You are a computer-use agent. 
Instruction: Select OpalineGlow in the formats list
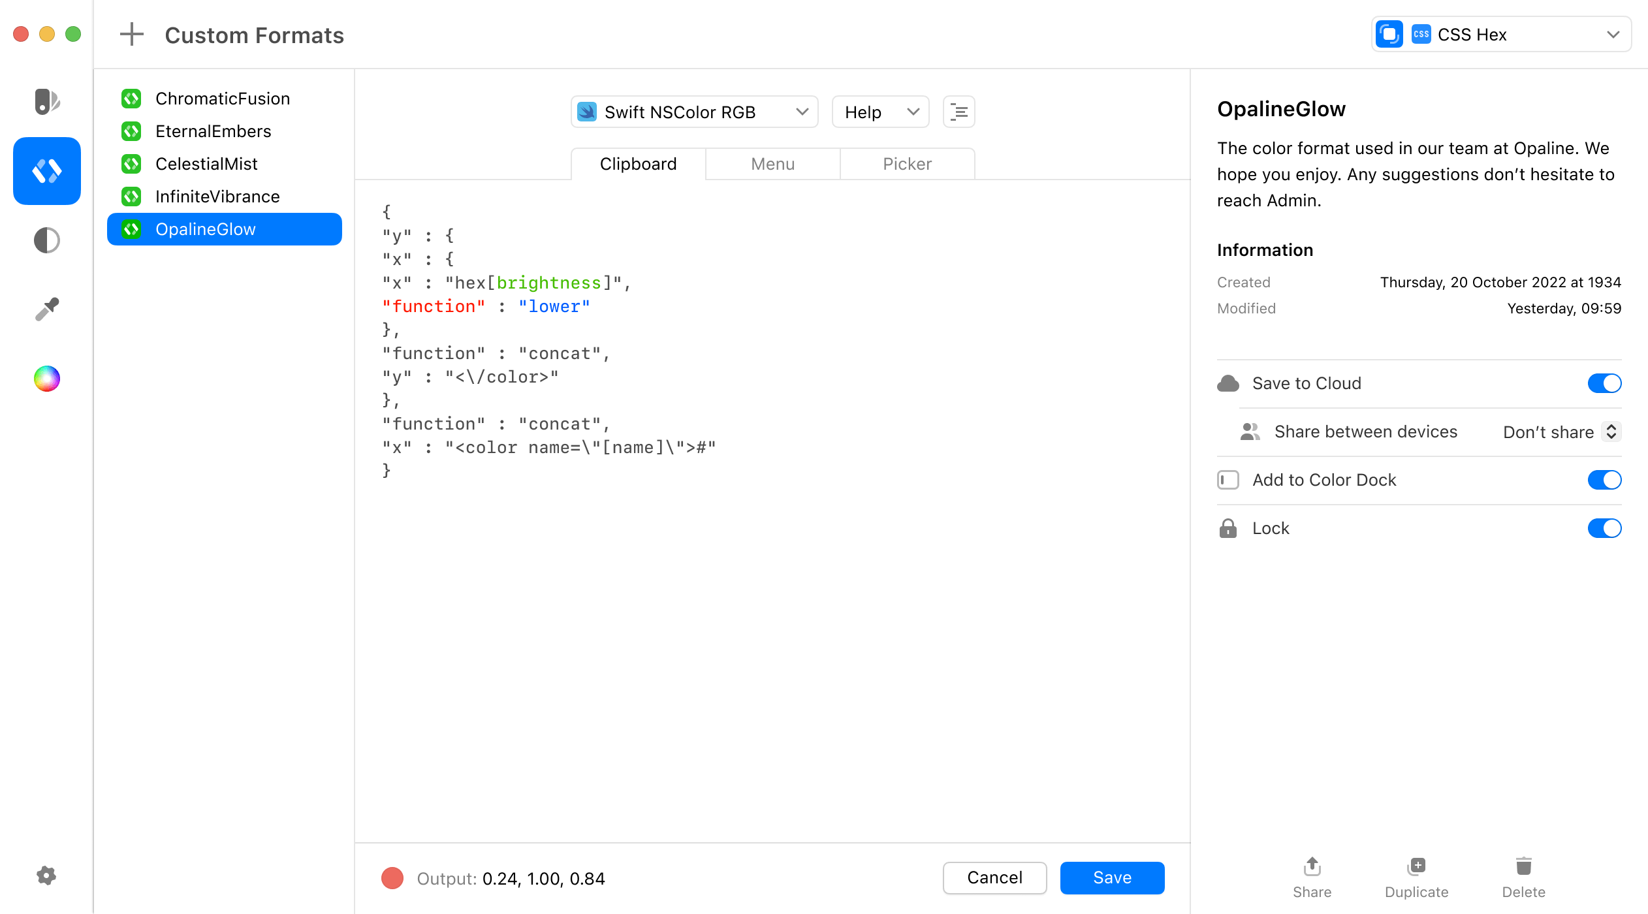(225, 229)
